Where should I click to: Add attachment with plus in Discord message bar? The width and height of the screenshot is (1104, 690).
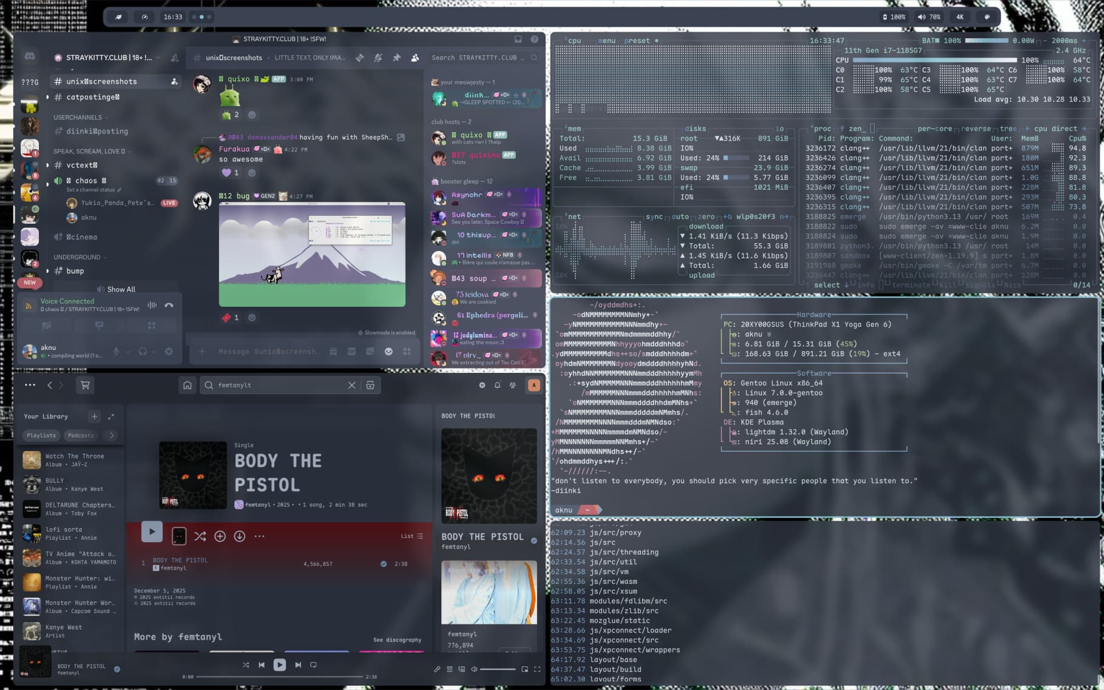(202, 351)
